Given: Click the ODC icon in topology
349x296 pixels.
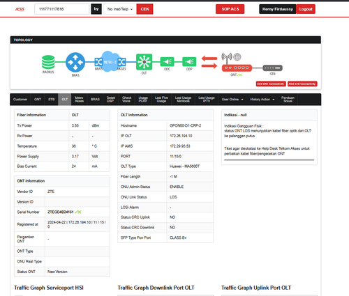Looking at the screenshot, I should 167,62.
